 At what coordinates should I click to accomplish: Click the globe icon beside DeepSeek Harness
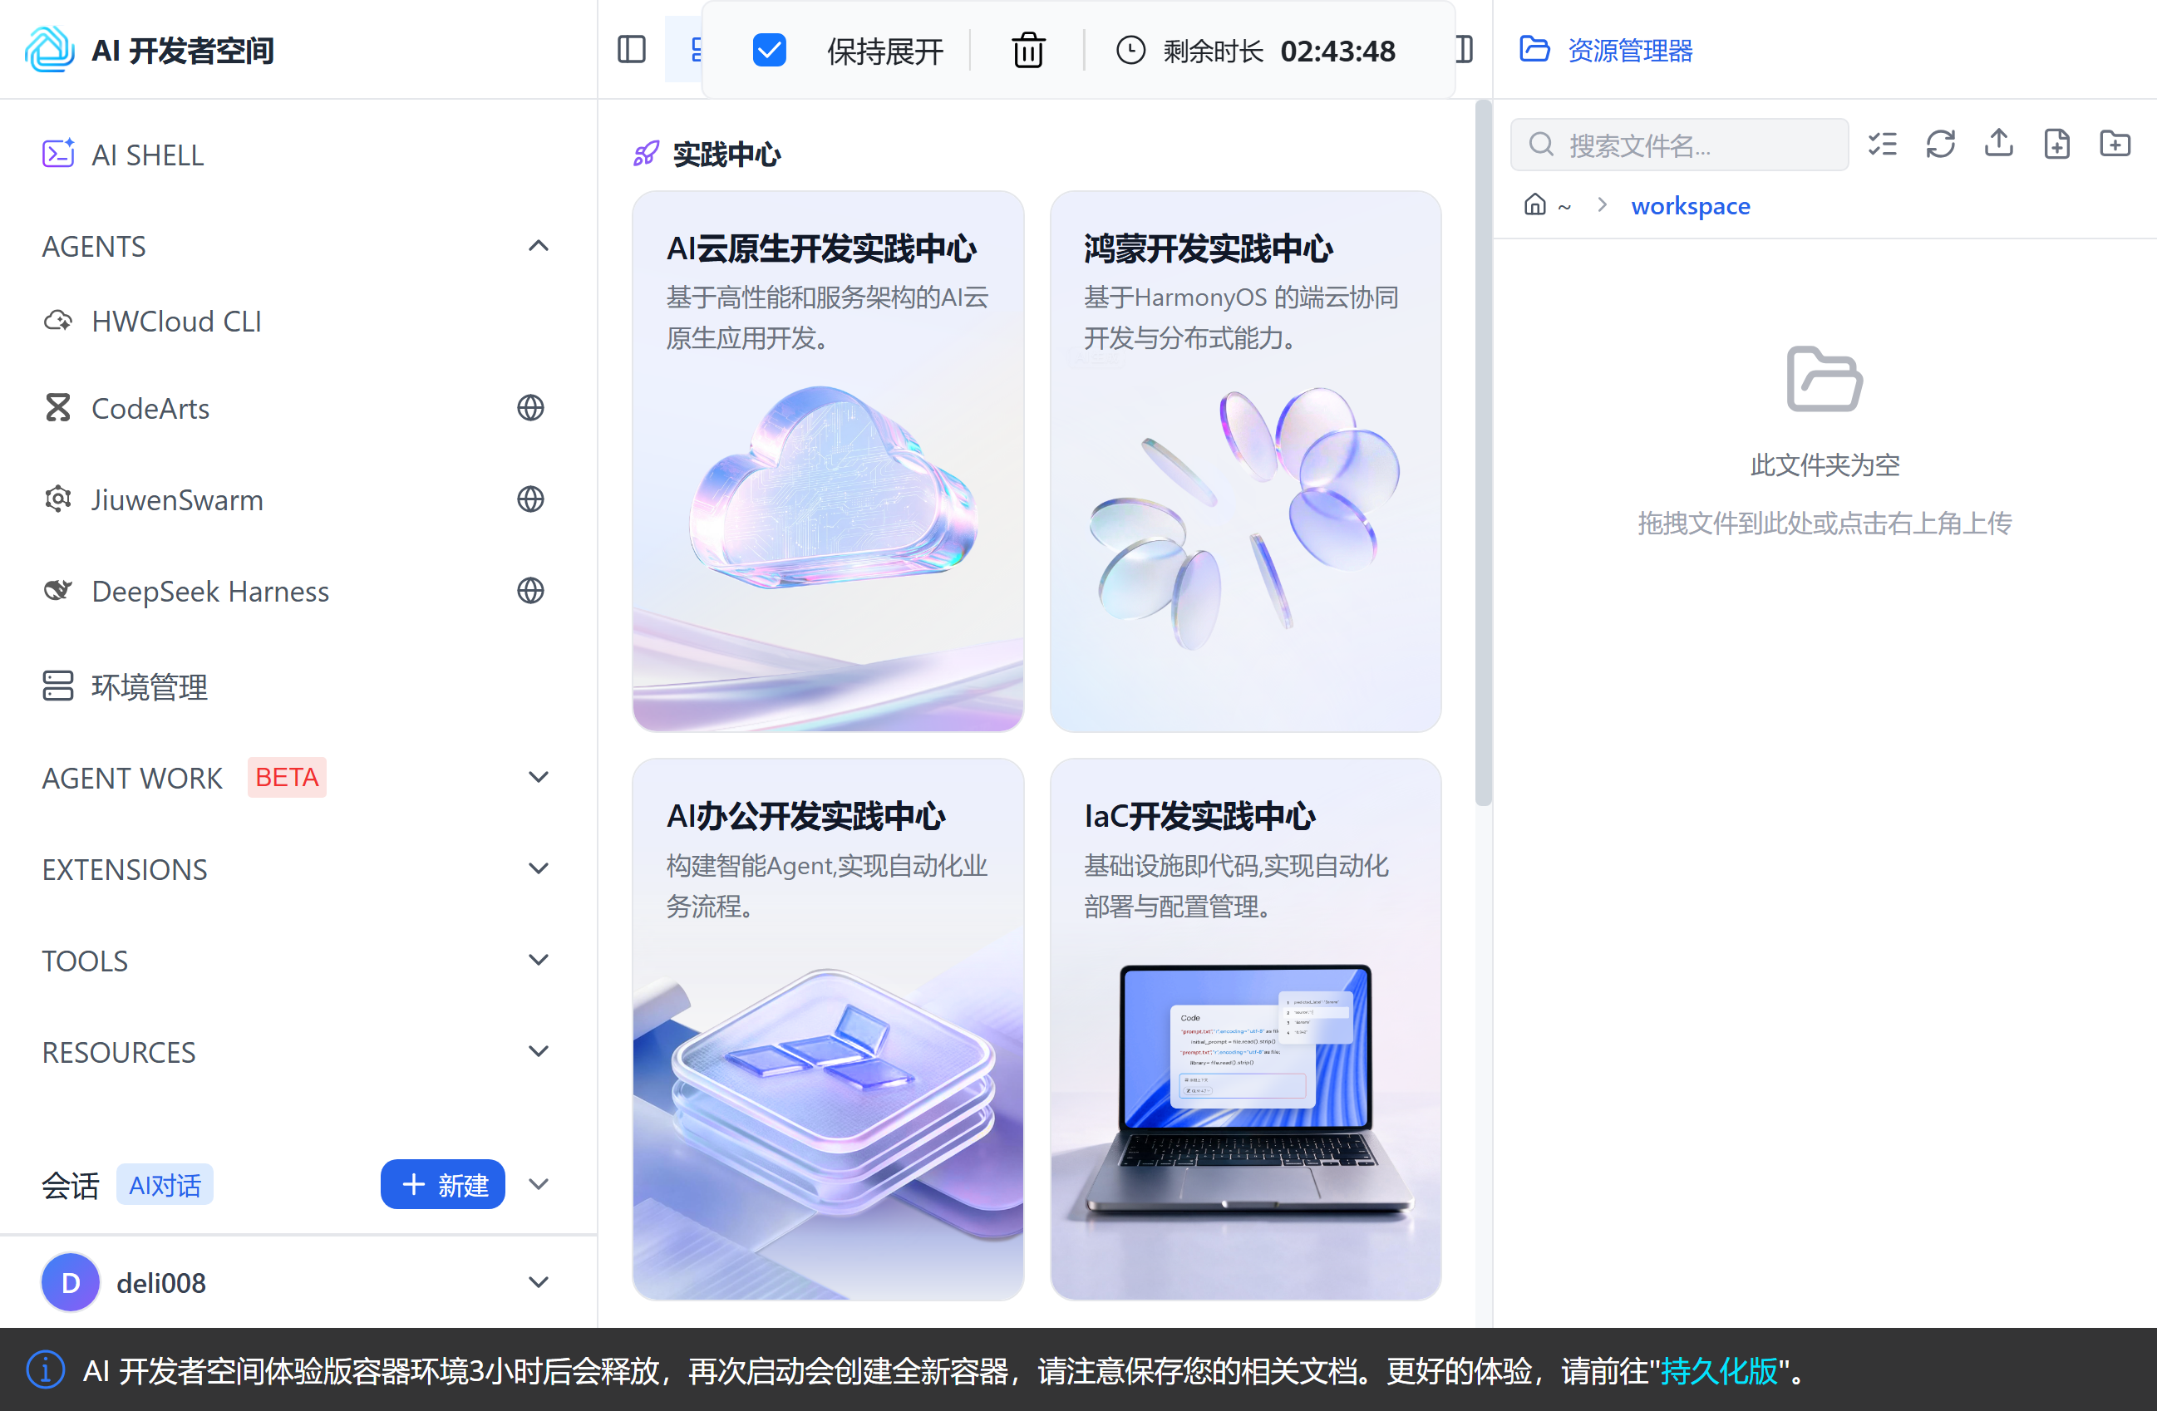530,591
